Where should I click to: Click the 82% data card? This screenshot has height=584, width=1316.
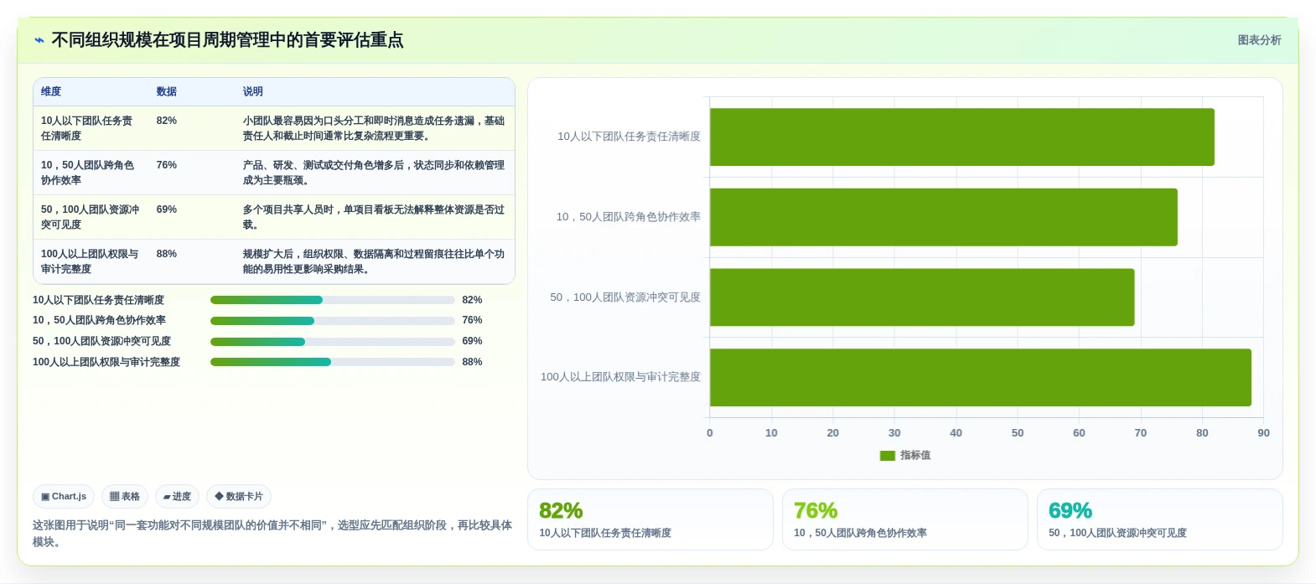coord(650,519)
